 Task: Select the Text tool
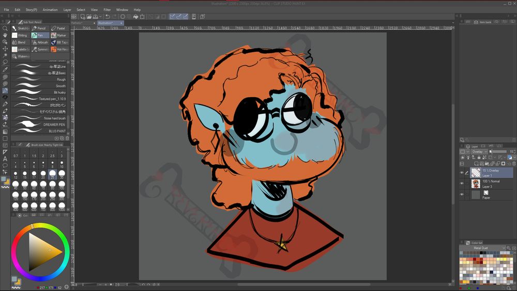pyautogui.click(x=5, y=159)
